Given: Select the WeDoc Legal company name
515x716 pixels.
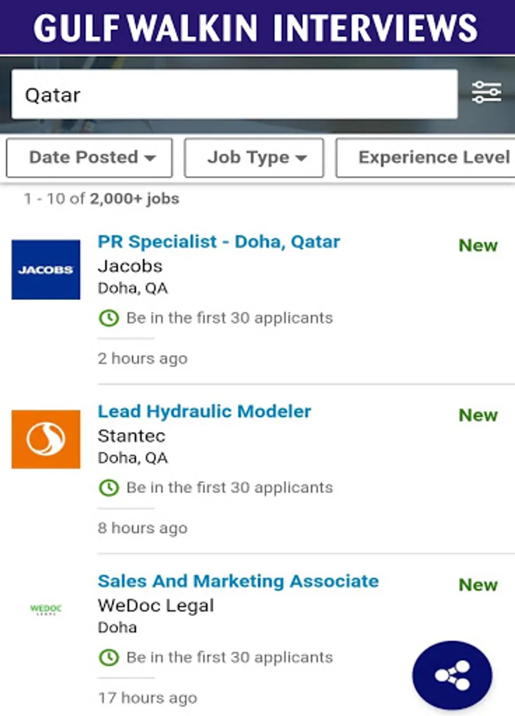Looking at the screenshot, I should coord(156,606).
